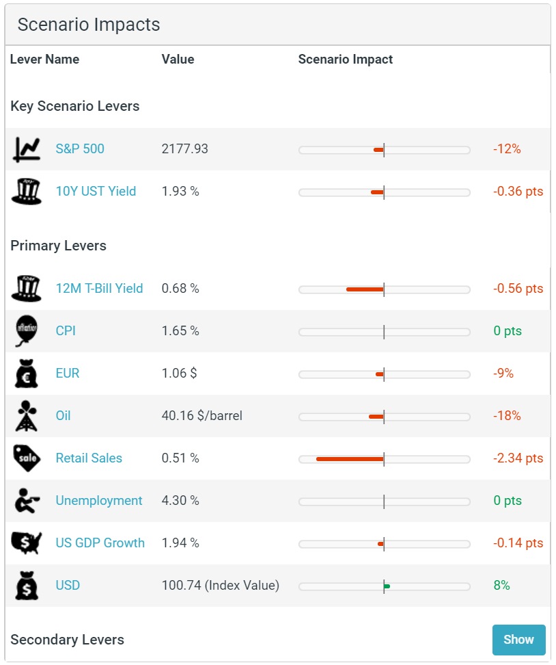Click the 12M T-Bill Yield top hat icon
The image size is (556, 665).
coord(27,289)
